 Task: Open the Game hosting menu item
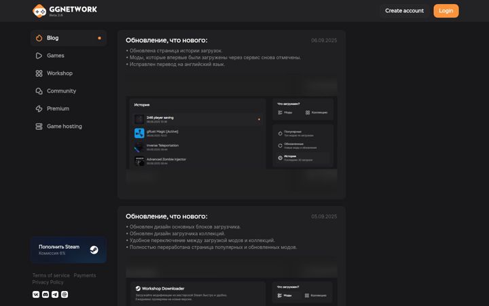(x=69, y=126)
